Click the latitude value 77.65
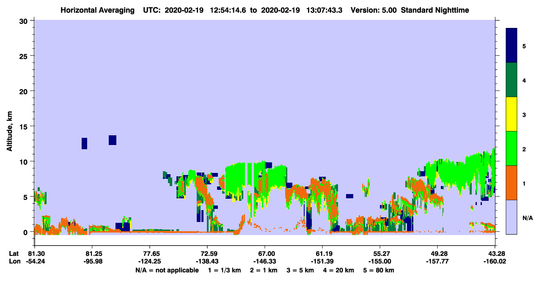 point(149,253)
